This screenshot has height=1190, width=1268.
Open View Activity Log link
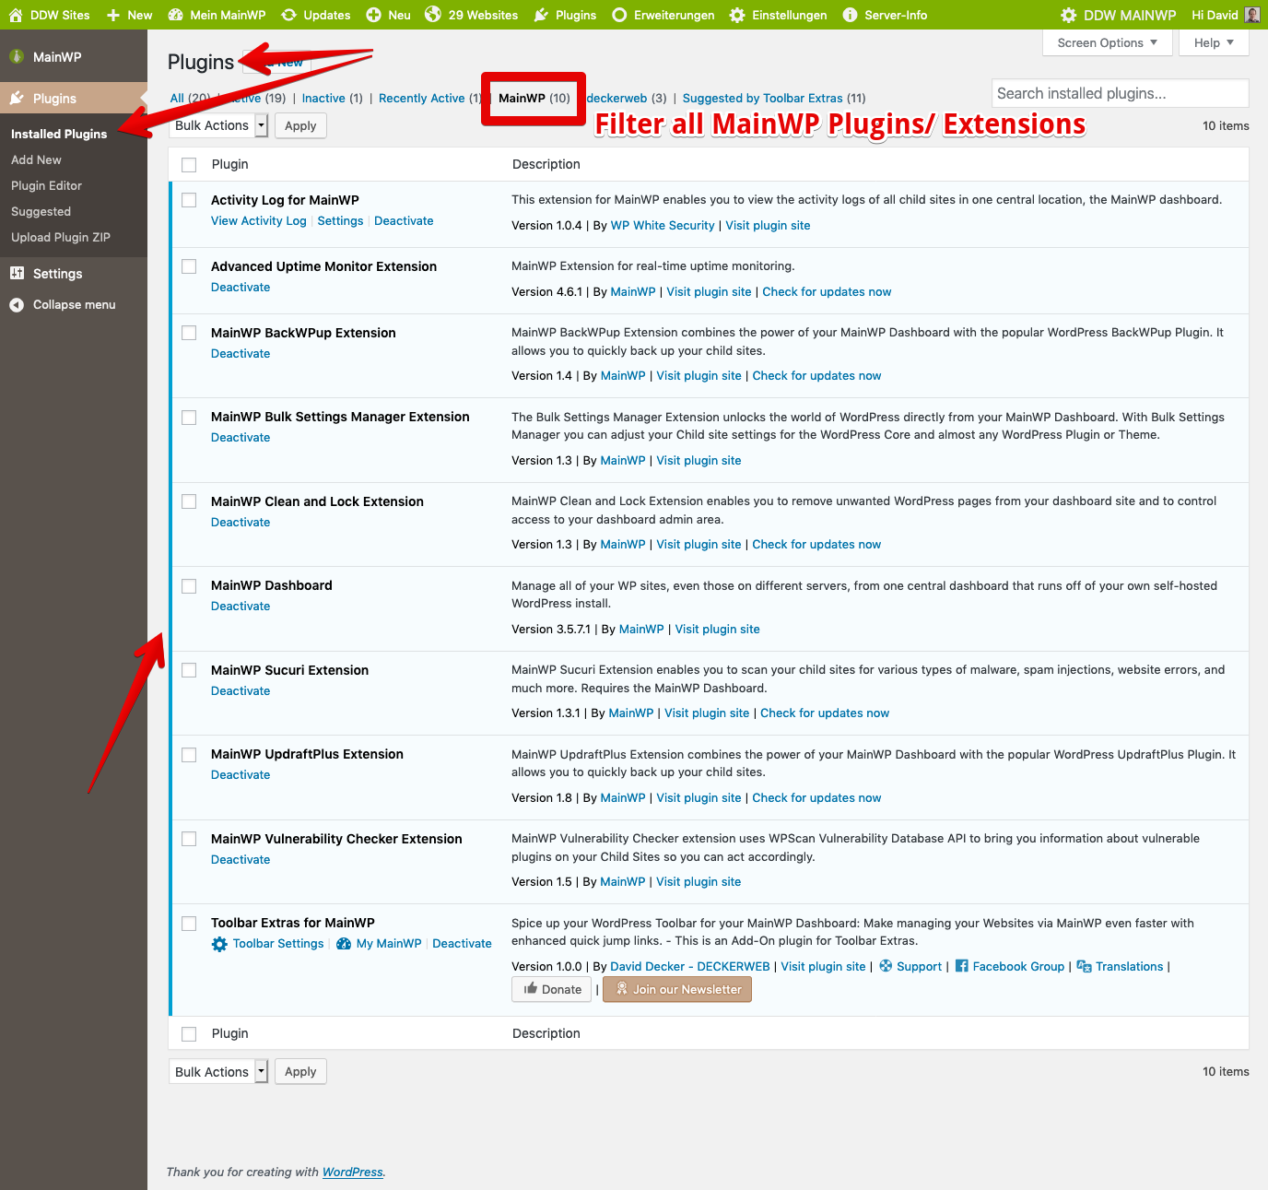tap(259, 221)
